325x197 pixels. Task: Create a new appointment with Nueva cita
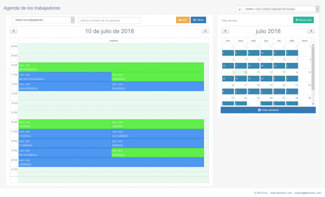tap(303, 20)
